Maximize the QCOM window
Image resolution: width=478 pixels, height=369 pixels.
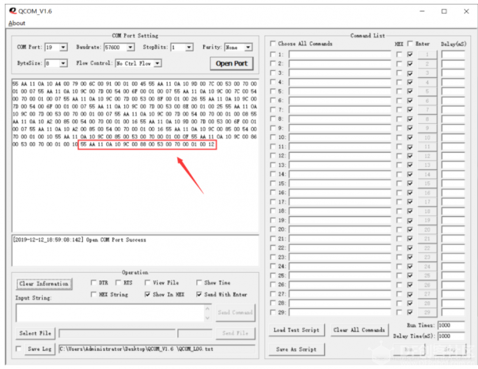coord(444,11)
